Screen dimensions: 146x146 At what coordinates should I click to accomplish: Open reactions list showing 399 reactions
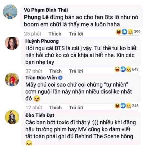point(128,32)
